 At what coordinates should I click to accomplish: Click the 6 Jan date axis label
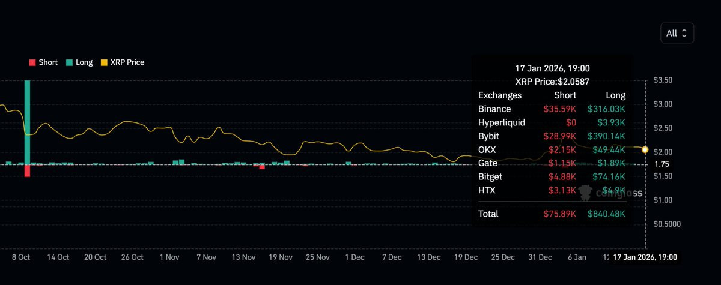coord(577,257)
